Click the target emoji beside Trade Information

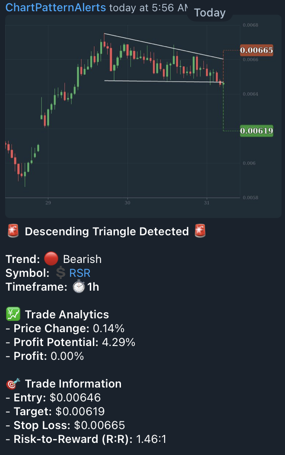12,384
